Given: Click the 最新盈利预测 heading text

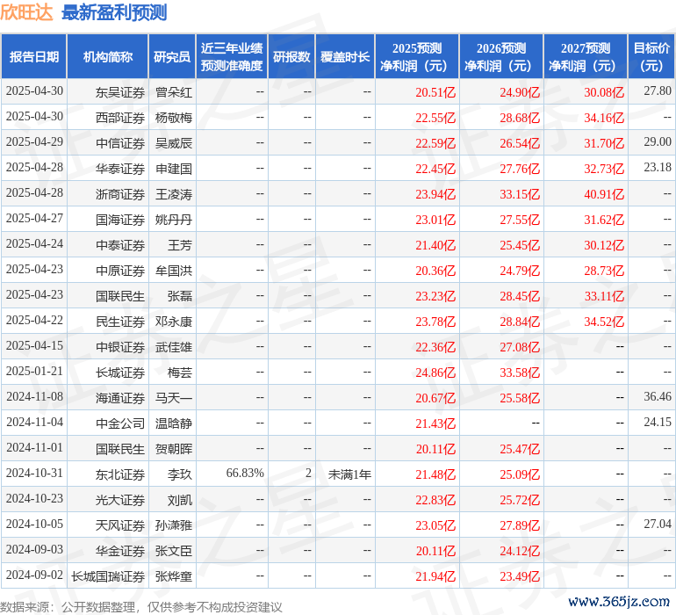Looking at the screenshot, I should click(114, 13).
